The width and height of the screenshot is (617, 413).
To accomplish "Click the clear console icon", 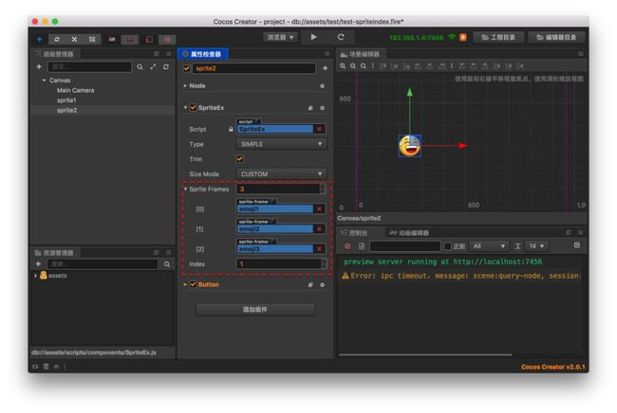I will click(x=347, y=246).
